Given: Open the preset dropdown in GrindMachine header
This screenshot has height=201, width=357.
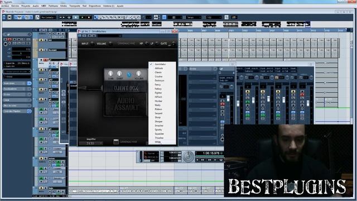Looking at the screenshot, I should (x=110, y=36).
